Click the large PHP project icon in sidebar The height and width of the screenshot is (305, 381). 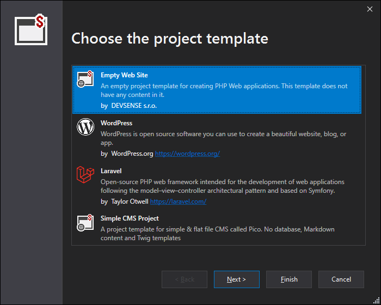pos(31,29)
